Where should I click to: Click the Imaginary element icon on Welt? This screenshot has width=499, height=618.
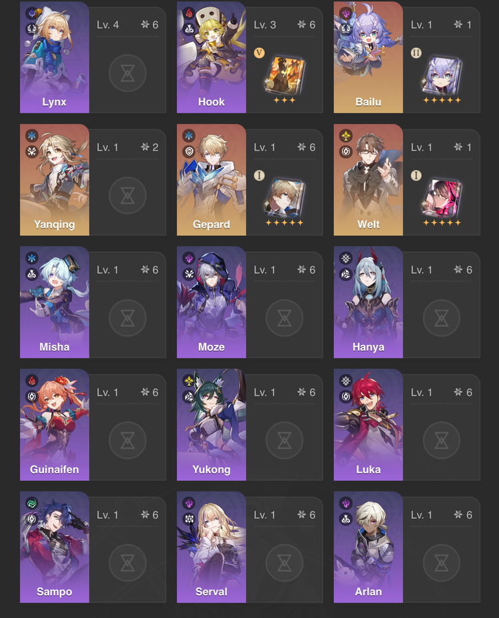[x=346, y=136]
